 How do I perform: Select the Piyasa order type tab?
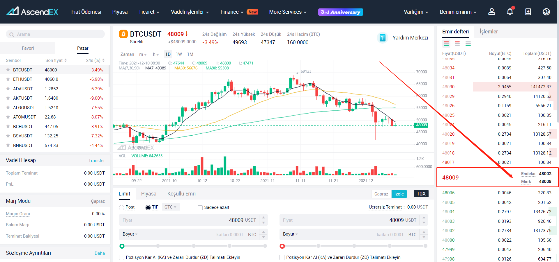click(149, 194)
